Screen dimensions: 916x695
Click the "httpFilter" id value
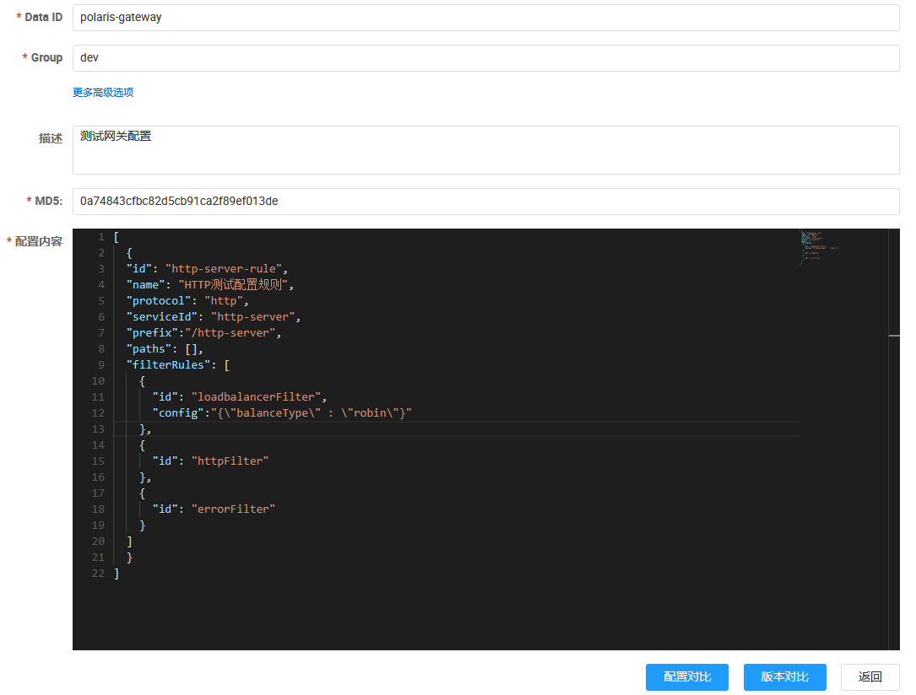pyautogui.click(x=230, y=461)
